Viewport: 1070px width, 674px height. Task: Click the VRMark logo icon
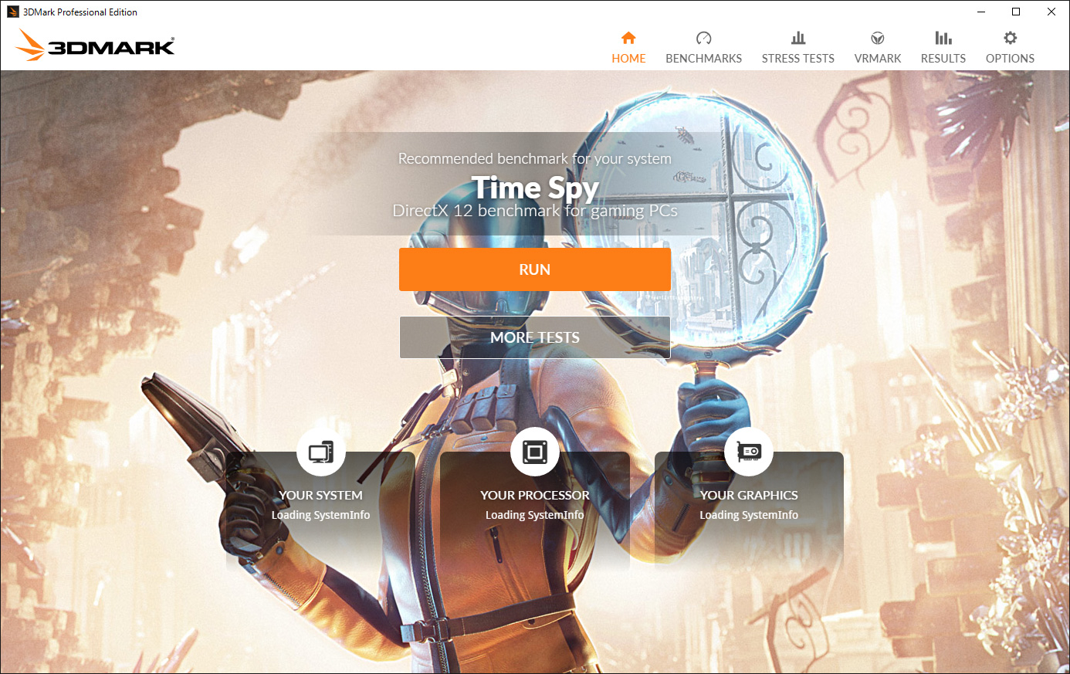point(878,38)
